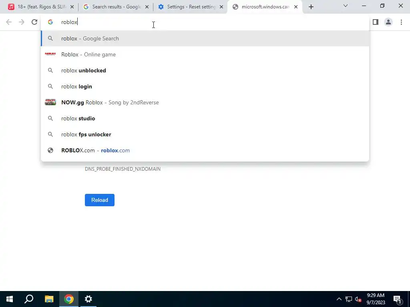Image resolution: width=410 pixels, height=307 pixels.
Task: Open the tab search chevron
Action: (x=346, y=6)
